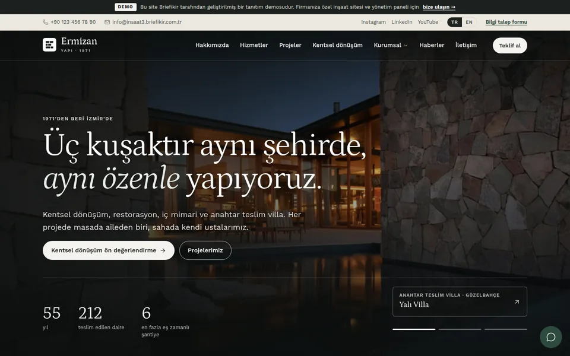Click the info@insaat3.briefikir.com.tr email link

[x=147, y=22]
